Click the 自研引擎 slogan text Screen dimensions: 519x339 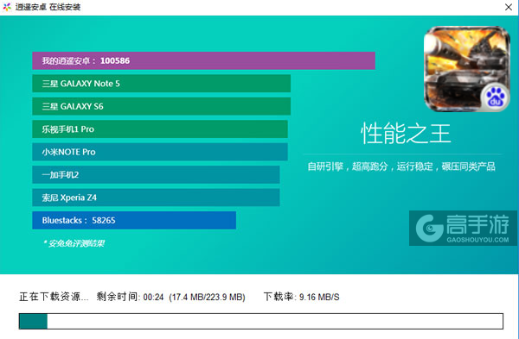[401, 166]
